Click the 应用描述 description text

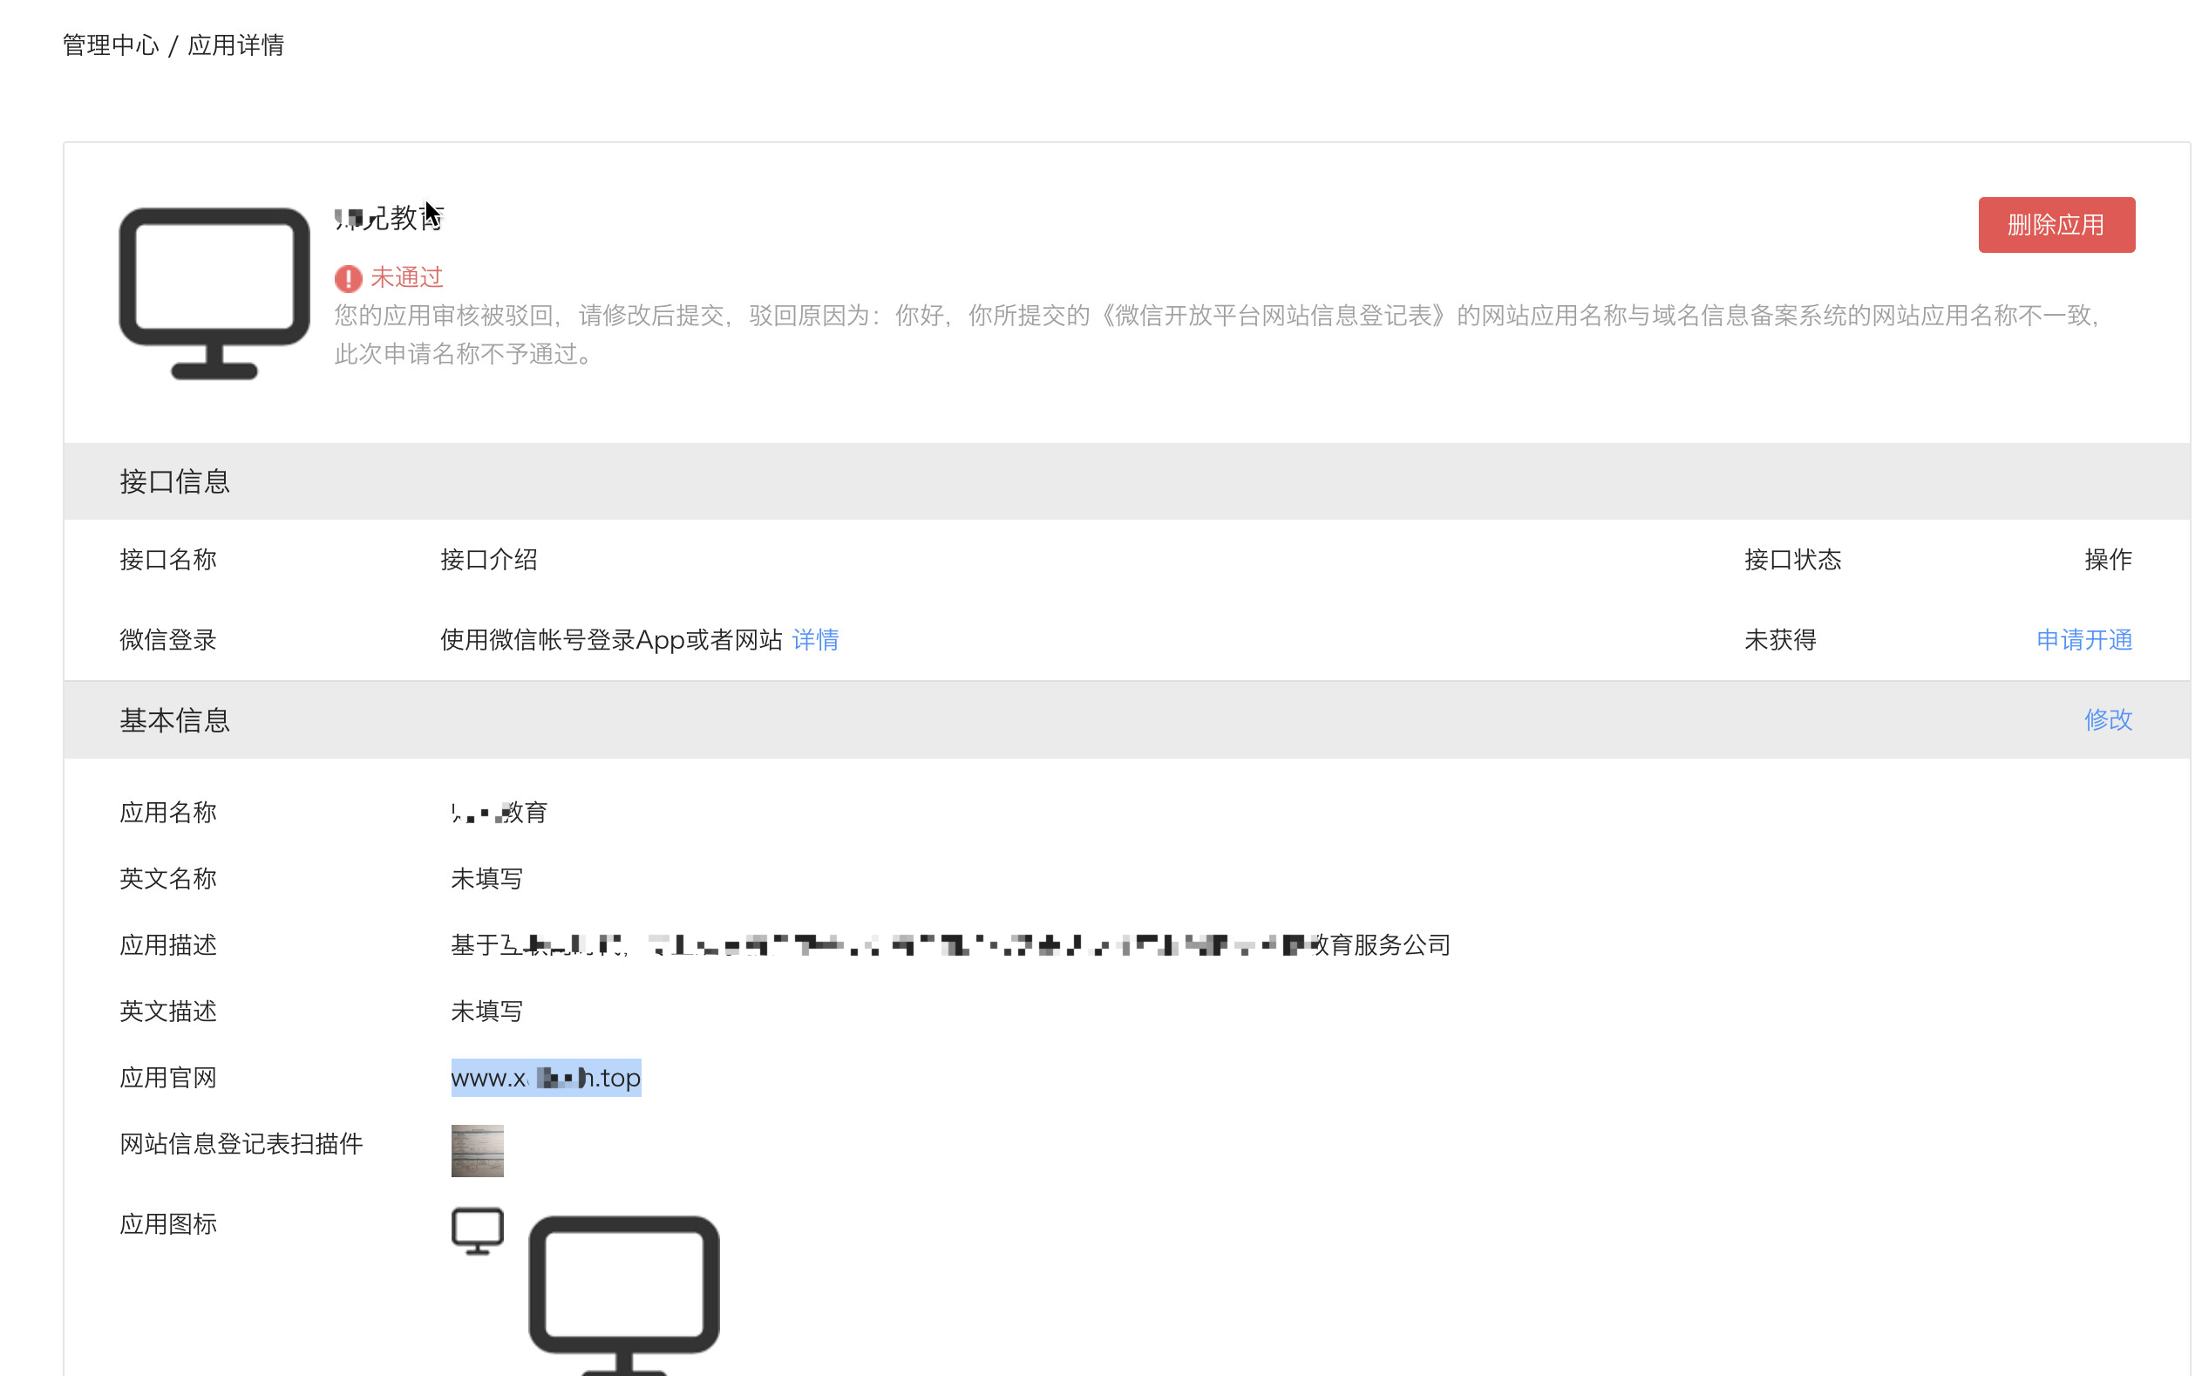click(x=949, y=944)
